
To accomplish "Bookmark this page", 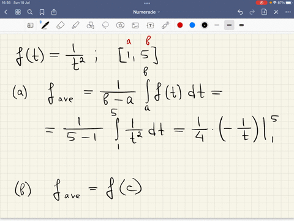I will click(x=42, y=12).
